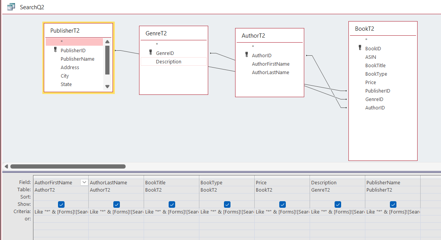This screenshot has height=240, width=441.
Task: Toggle the Show checkbox under the Price column
Action: (x=282, y=204)
